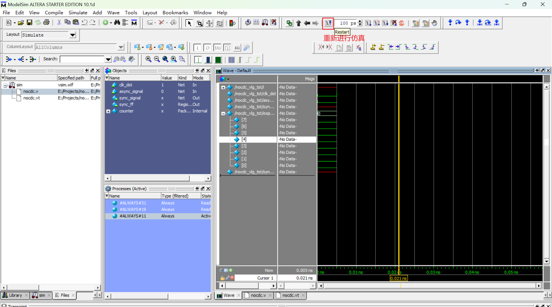The height and width of the screenshot is (307, 552).
Task: Click the binoculars Find icon
Action: [x=117, y=23]
